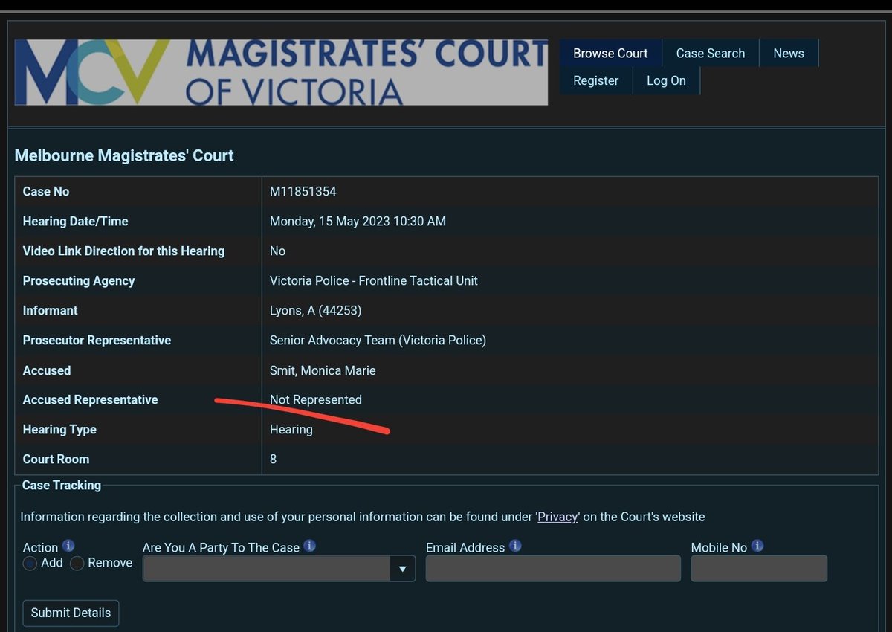Open the Action info icon
892x632 pixels.
[68, 546]
